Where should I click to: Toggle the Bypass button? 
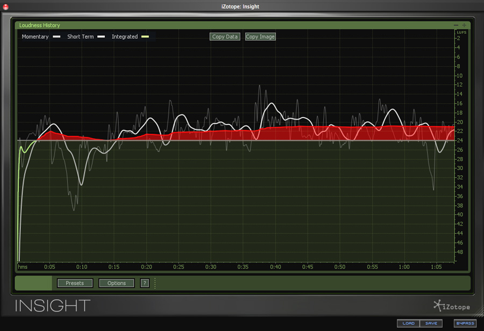465,323
